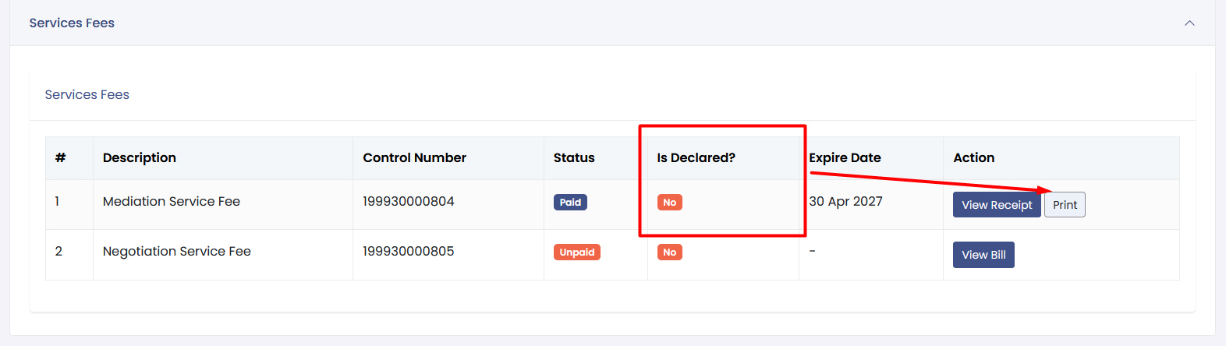Click the Paid status badge
This screenshot has height=346, width=1226.
point(570,203)
